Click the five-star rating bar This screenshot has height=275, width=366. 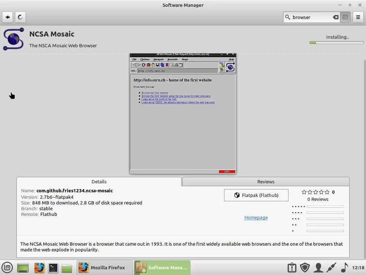click(x=325, y=207)
